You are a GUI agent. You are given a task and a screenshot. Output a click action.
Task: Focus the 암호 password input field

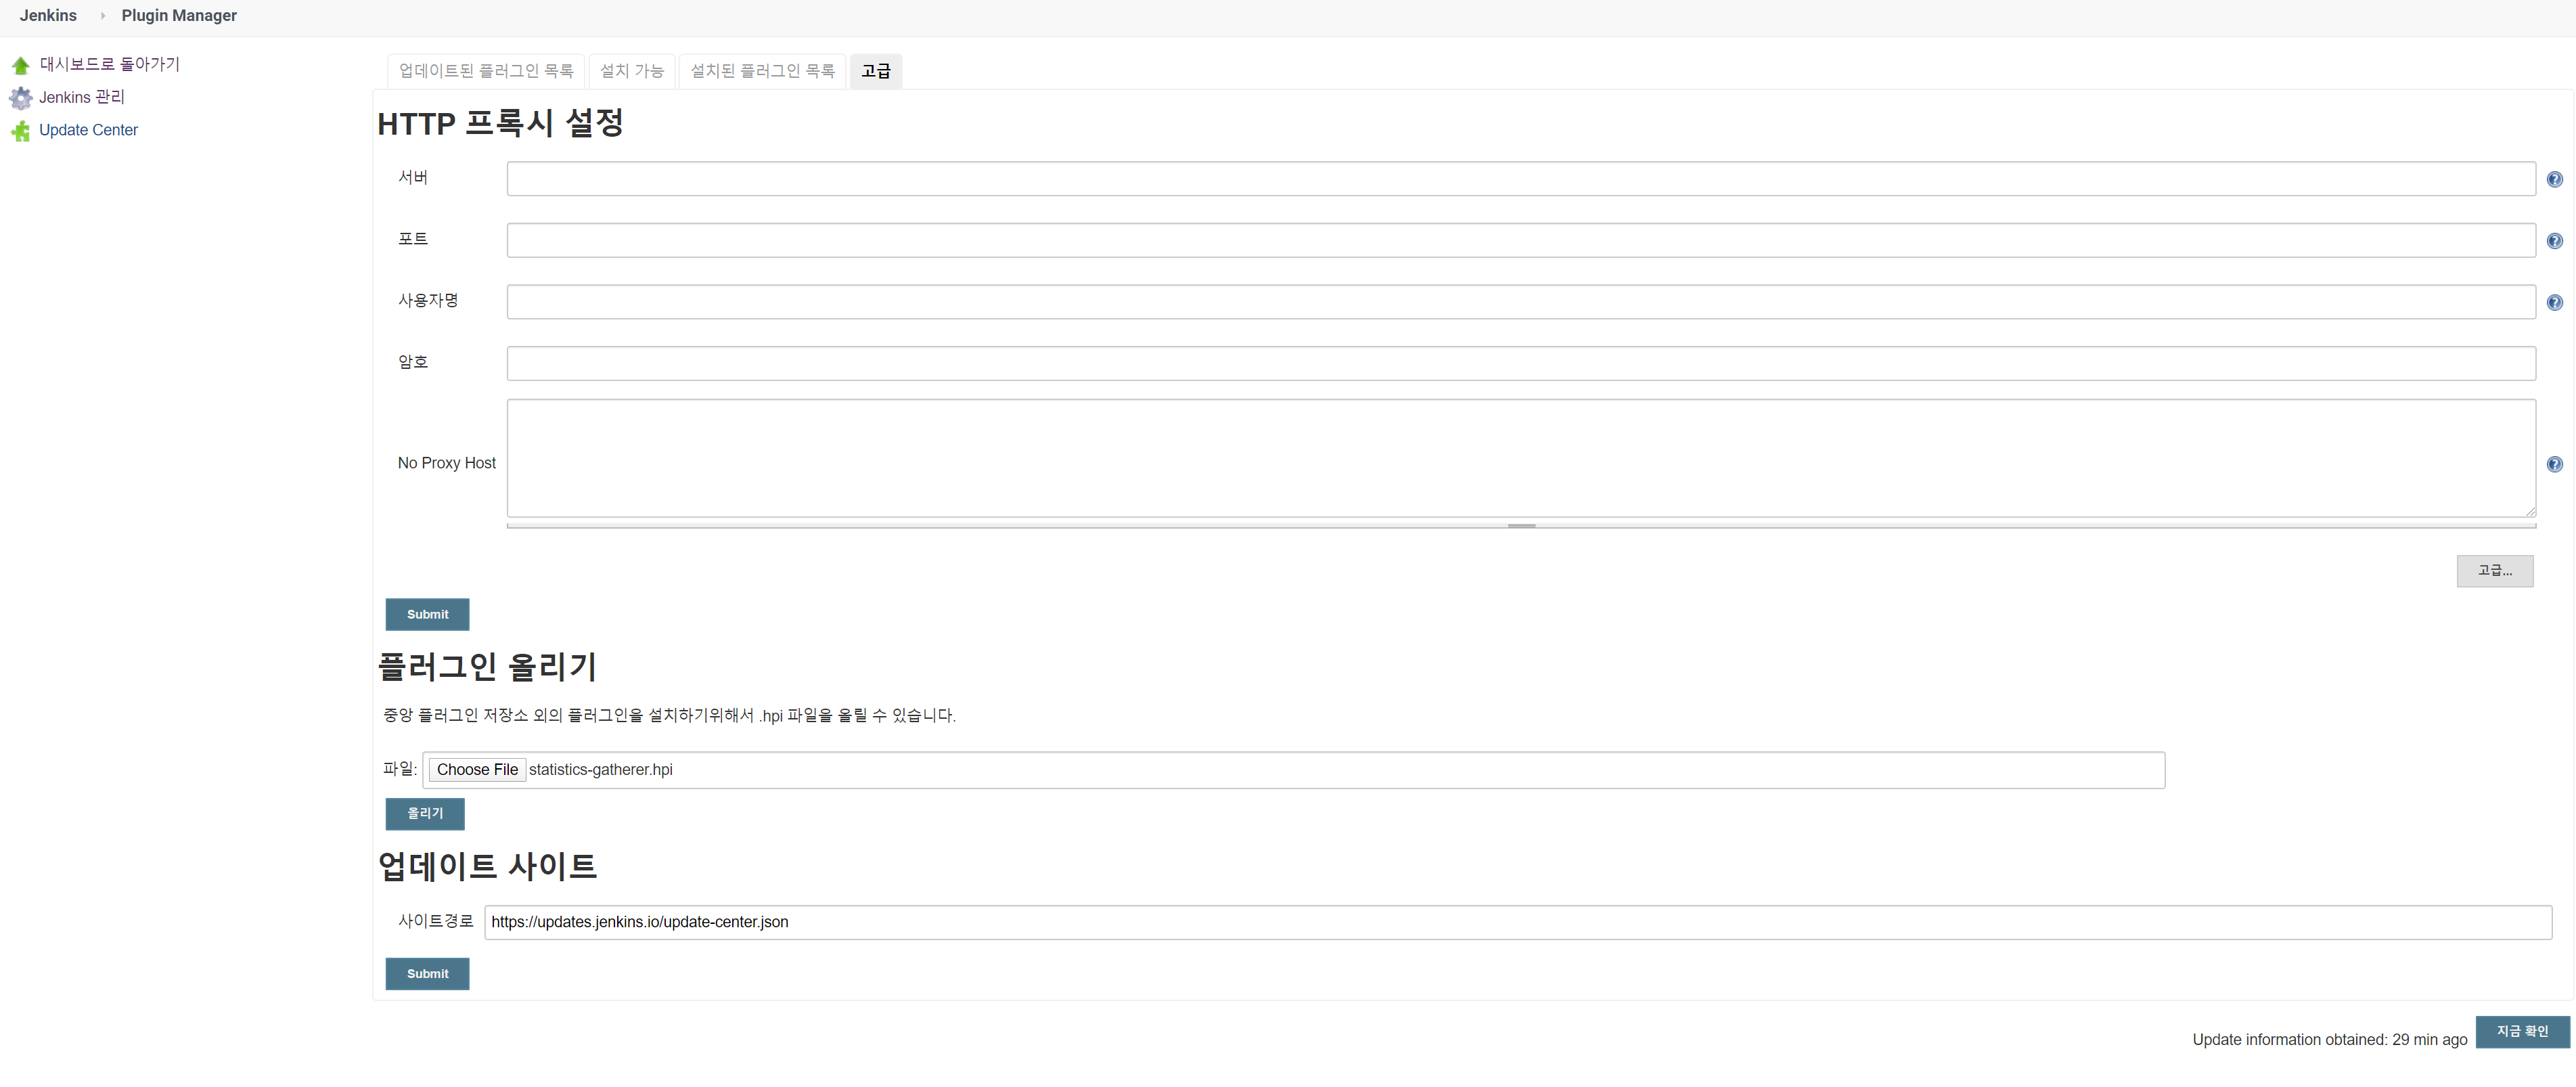[x=1520, y=363]
